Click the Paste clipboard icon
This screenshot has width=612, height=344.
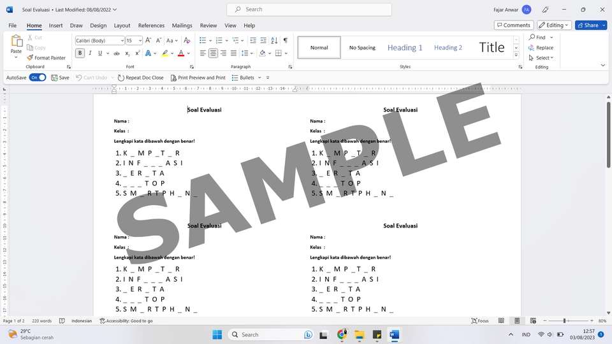[17, 41]
